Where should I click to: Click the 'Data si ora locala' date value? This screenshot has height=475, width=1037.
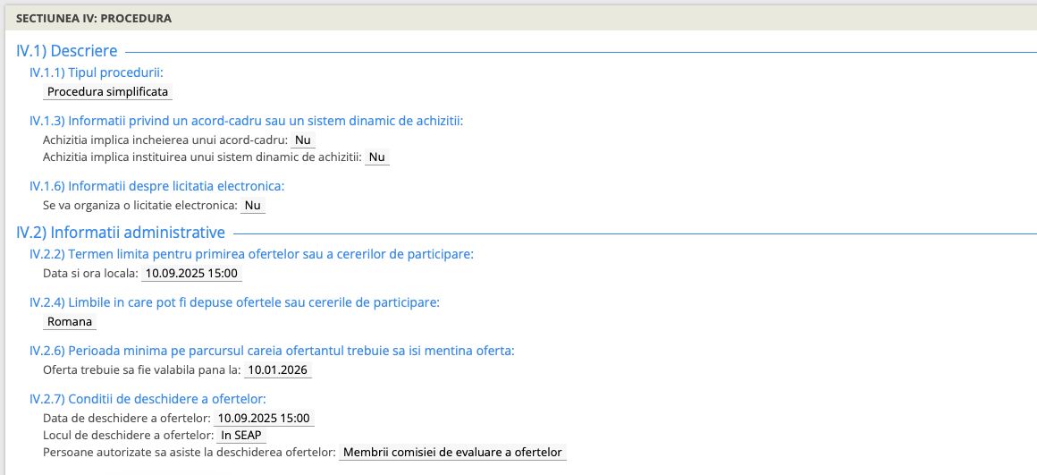[192, 274]
